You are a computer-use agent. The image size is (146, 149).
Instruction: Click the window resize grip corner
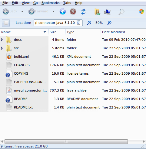coord(143,147)
